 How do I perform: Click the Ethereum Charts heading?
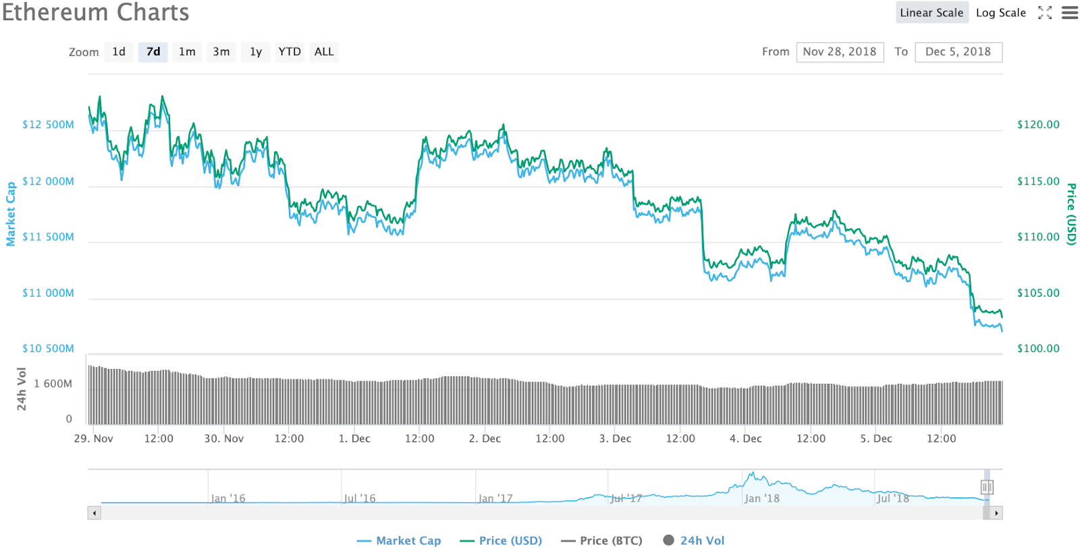pyautogui.click(x=96, y=12)
